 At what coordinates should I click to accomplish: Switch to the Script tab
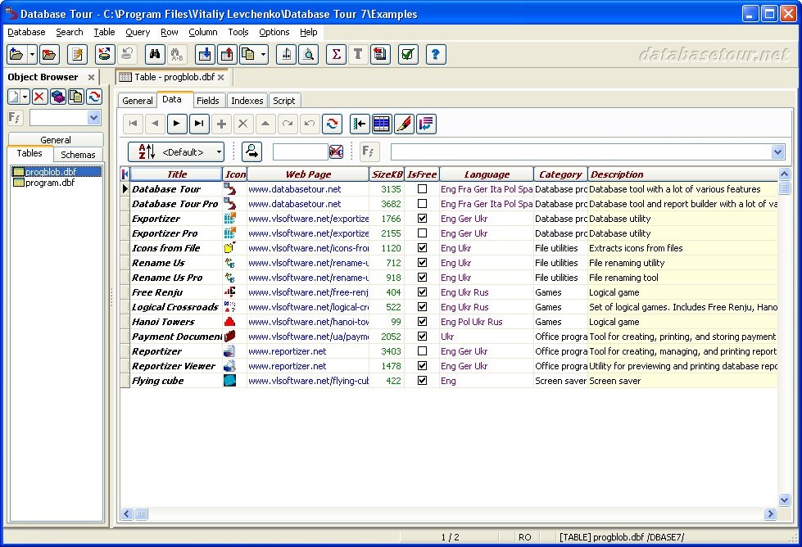(x=284, y=101)
